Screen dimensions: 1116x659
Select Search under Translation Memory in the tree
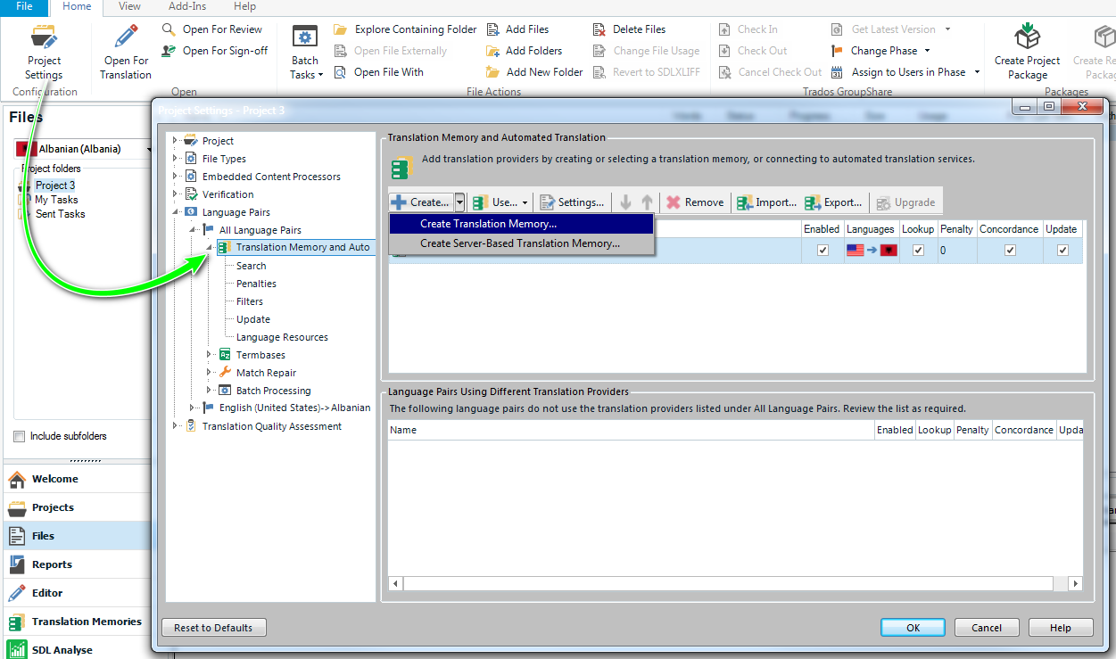click(251, 266)
